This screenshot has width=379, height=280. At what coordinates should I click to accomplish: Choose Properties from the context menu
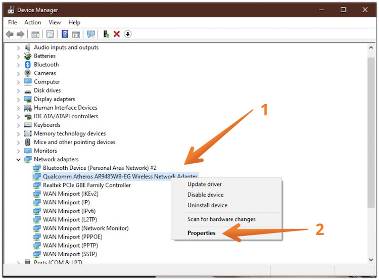pyautogui.click(x=201, y=233)
